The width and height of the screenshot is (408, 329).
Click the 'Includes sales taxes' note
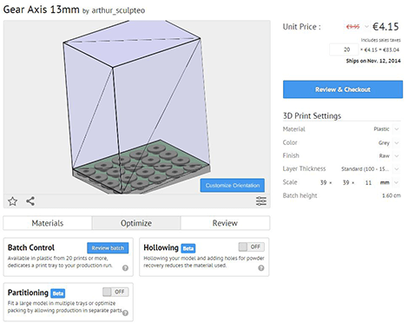coord(380,40)
